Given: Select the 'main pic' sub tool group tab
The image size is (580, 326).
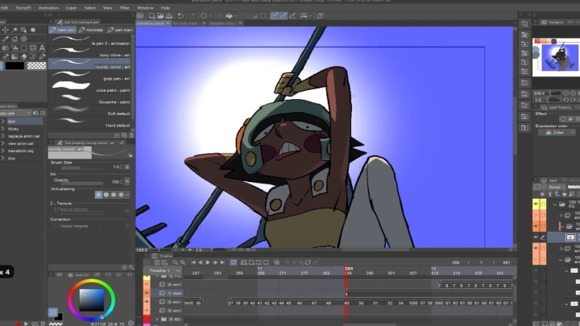Looking at the screenshot, I should click(62, 30).
